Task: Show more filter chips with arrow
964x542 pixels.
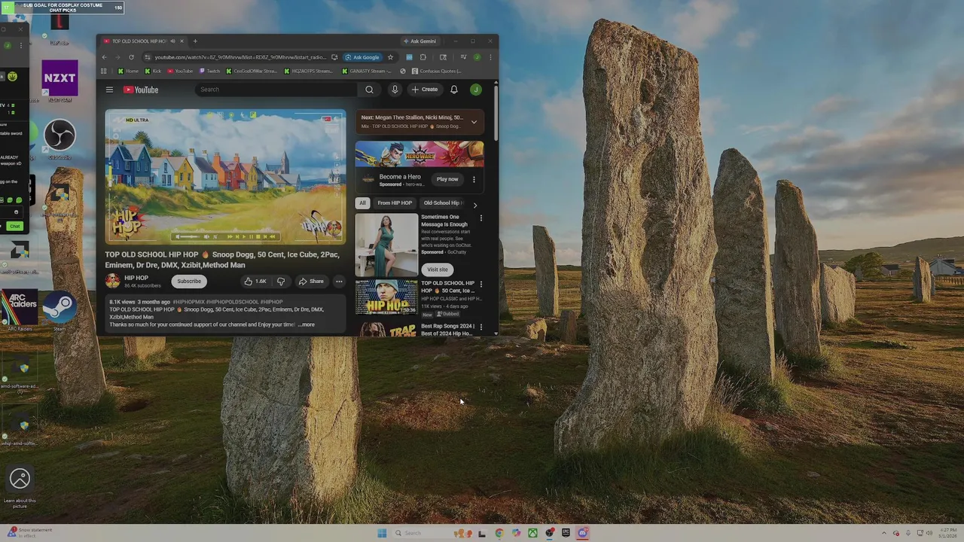Action: [474, 205]
